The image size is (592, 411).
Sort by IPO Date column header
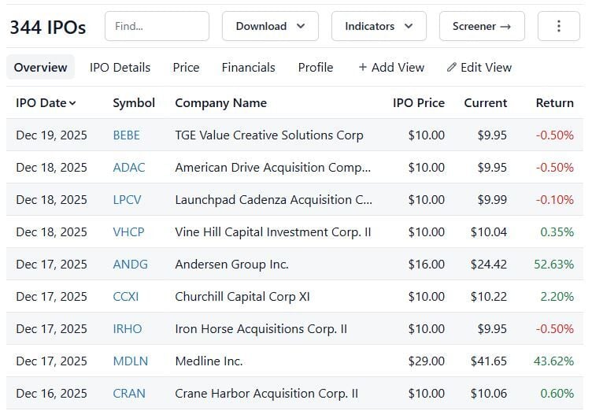pyautogui.click(x=46, y=103)
